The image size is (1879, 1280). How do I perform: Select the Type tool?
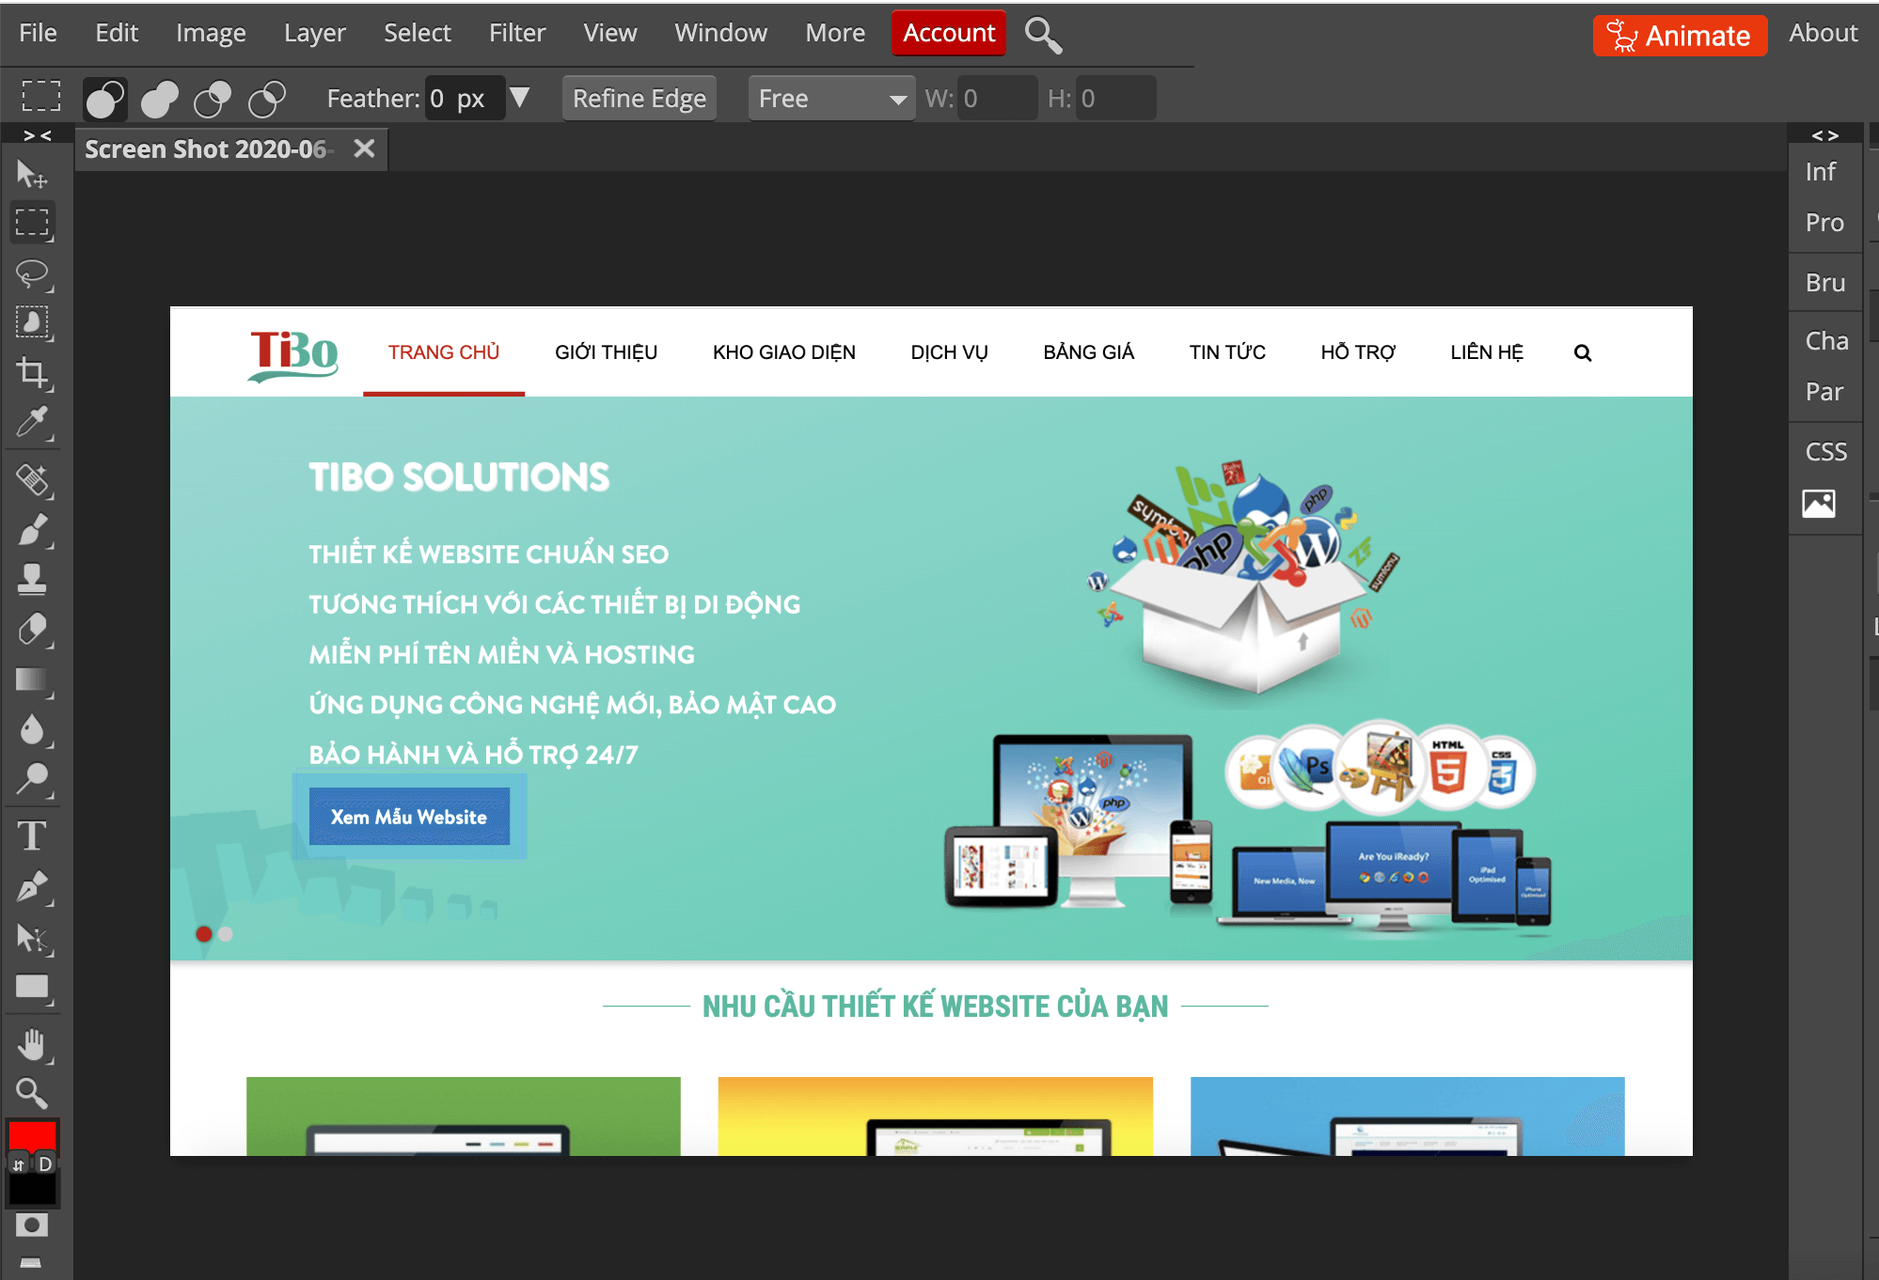pos(34,835)
